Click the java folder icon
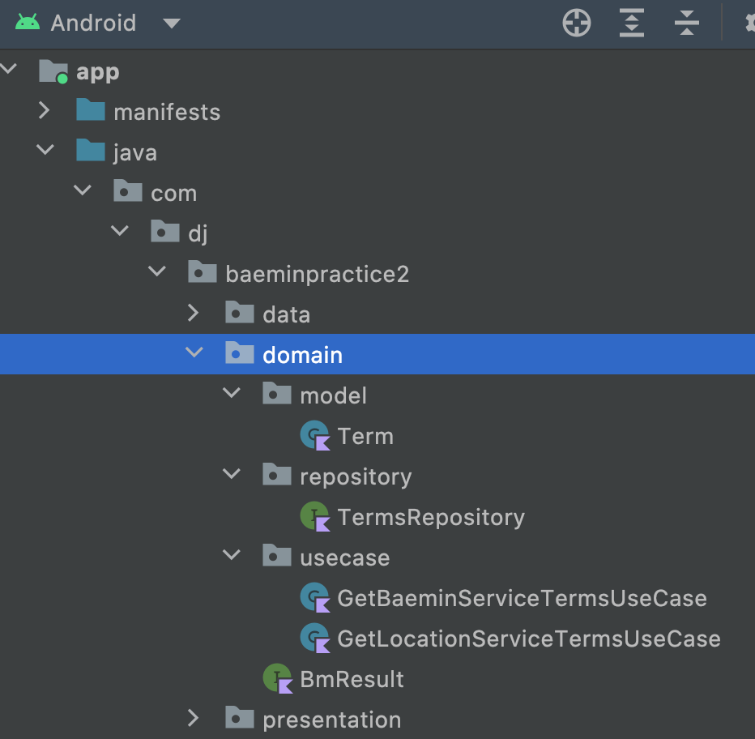 coord(91,150)
